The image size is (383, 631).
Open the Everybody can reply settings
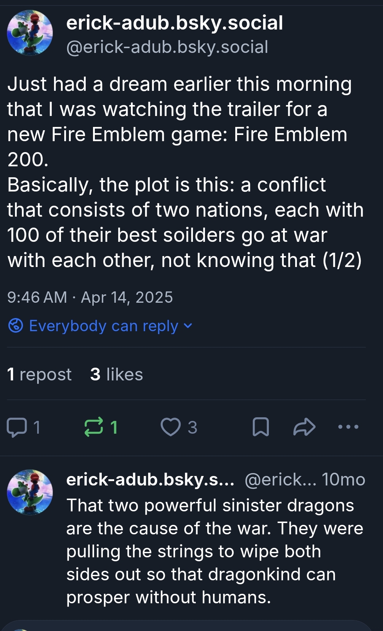(104, 326)
